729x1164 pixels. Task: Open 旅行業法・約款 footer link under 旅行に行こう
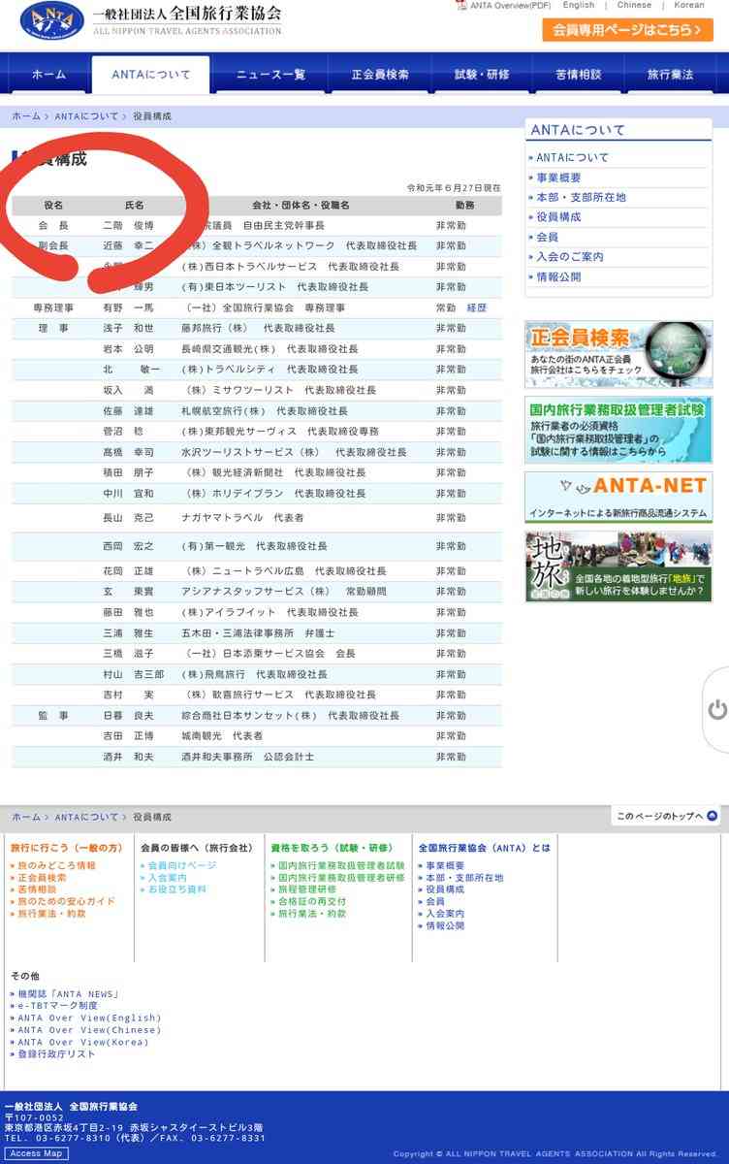[51, 914]
